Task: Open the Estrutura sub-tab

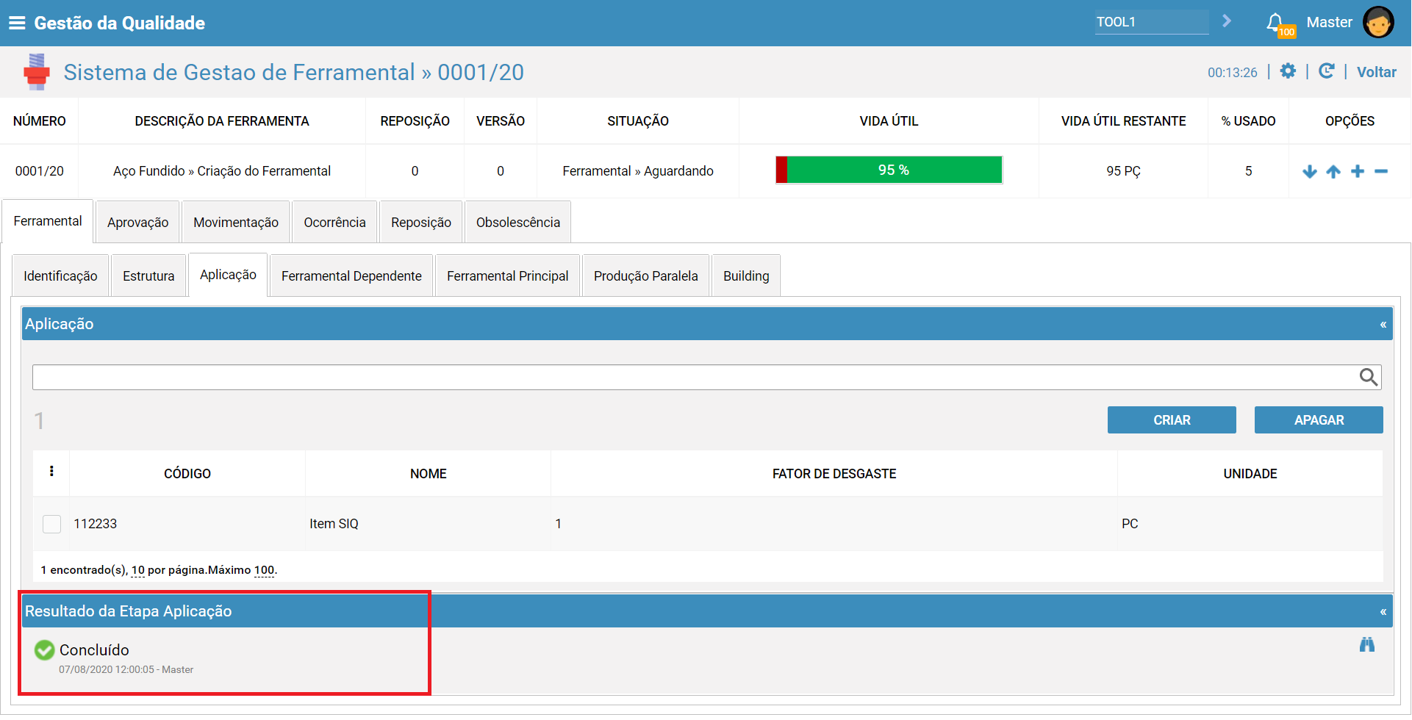Action: click(148, 276)
